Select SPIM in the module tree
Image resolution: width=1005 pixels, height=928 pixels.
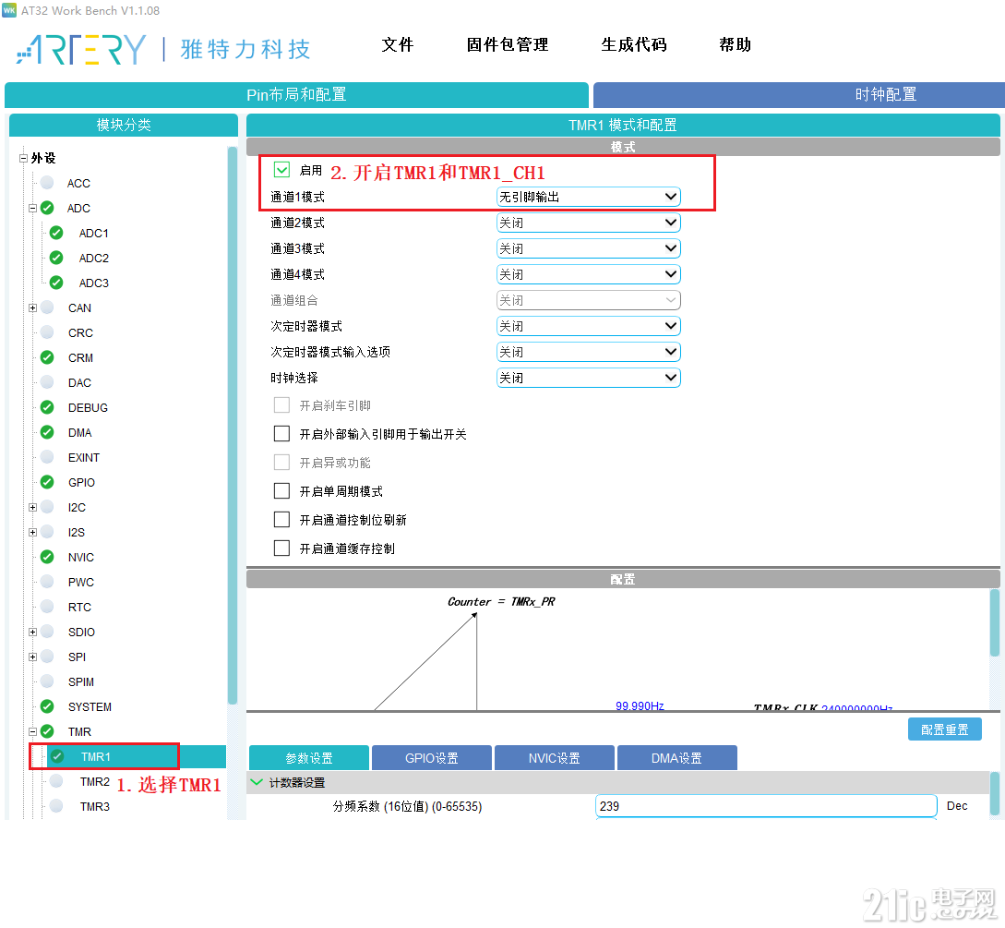(x=81, y=681)
